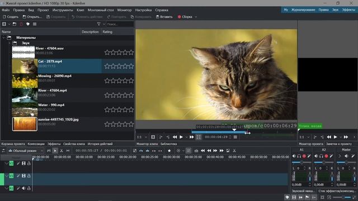Click the spacer tool in timeline toolbar
This screenshot has height=201, width=358.
(68, 151)
